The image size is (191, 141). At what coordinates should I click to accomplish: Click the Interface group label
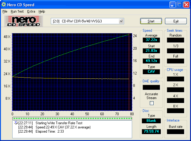tap(173, 120)
